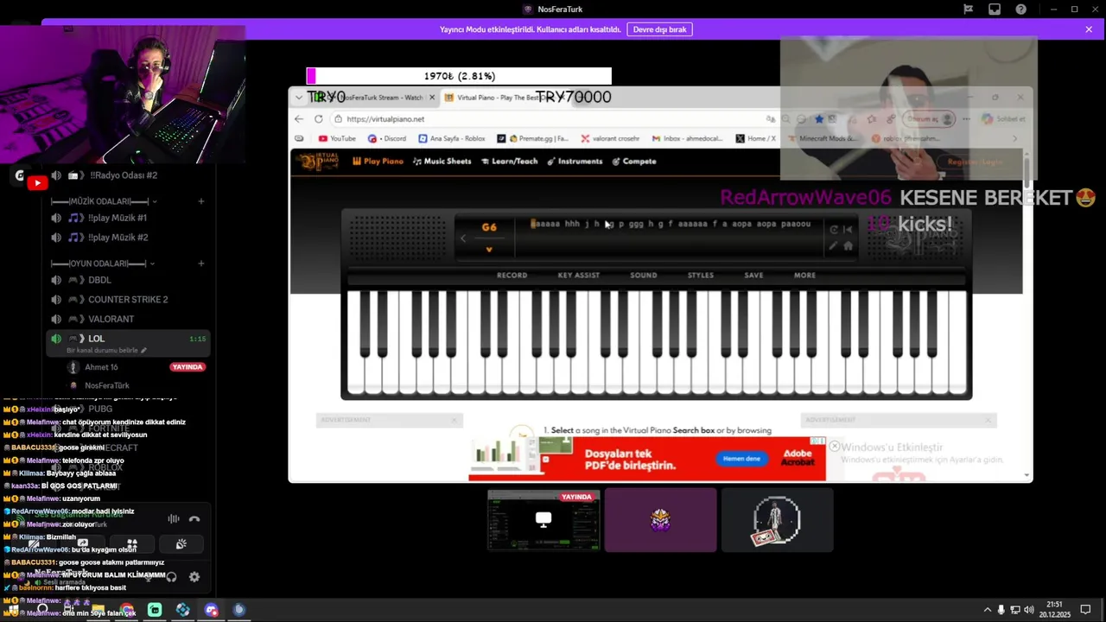
Task: Close the NosFeraTurk Stream browser tab
Action: point(432,98)
